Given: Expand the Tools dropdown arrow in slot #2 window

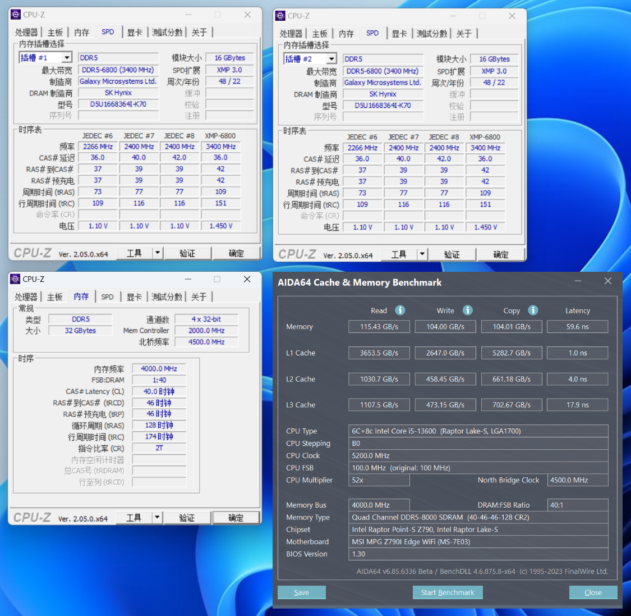Looking at the screenshot, I should point(422,254).
